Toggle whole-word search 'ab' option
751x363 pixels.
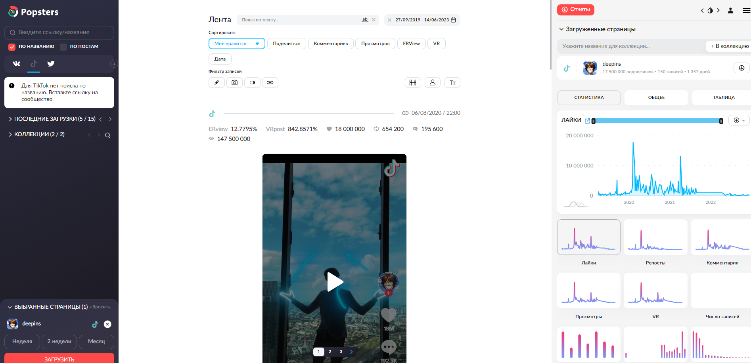(365, 20)
